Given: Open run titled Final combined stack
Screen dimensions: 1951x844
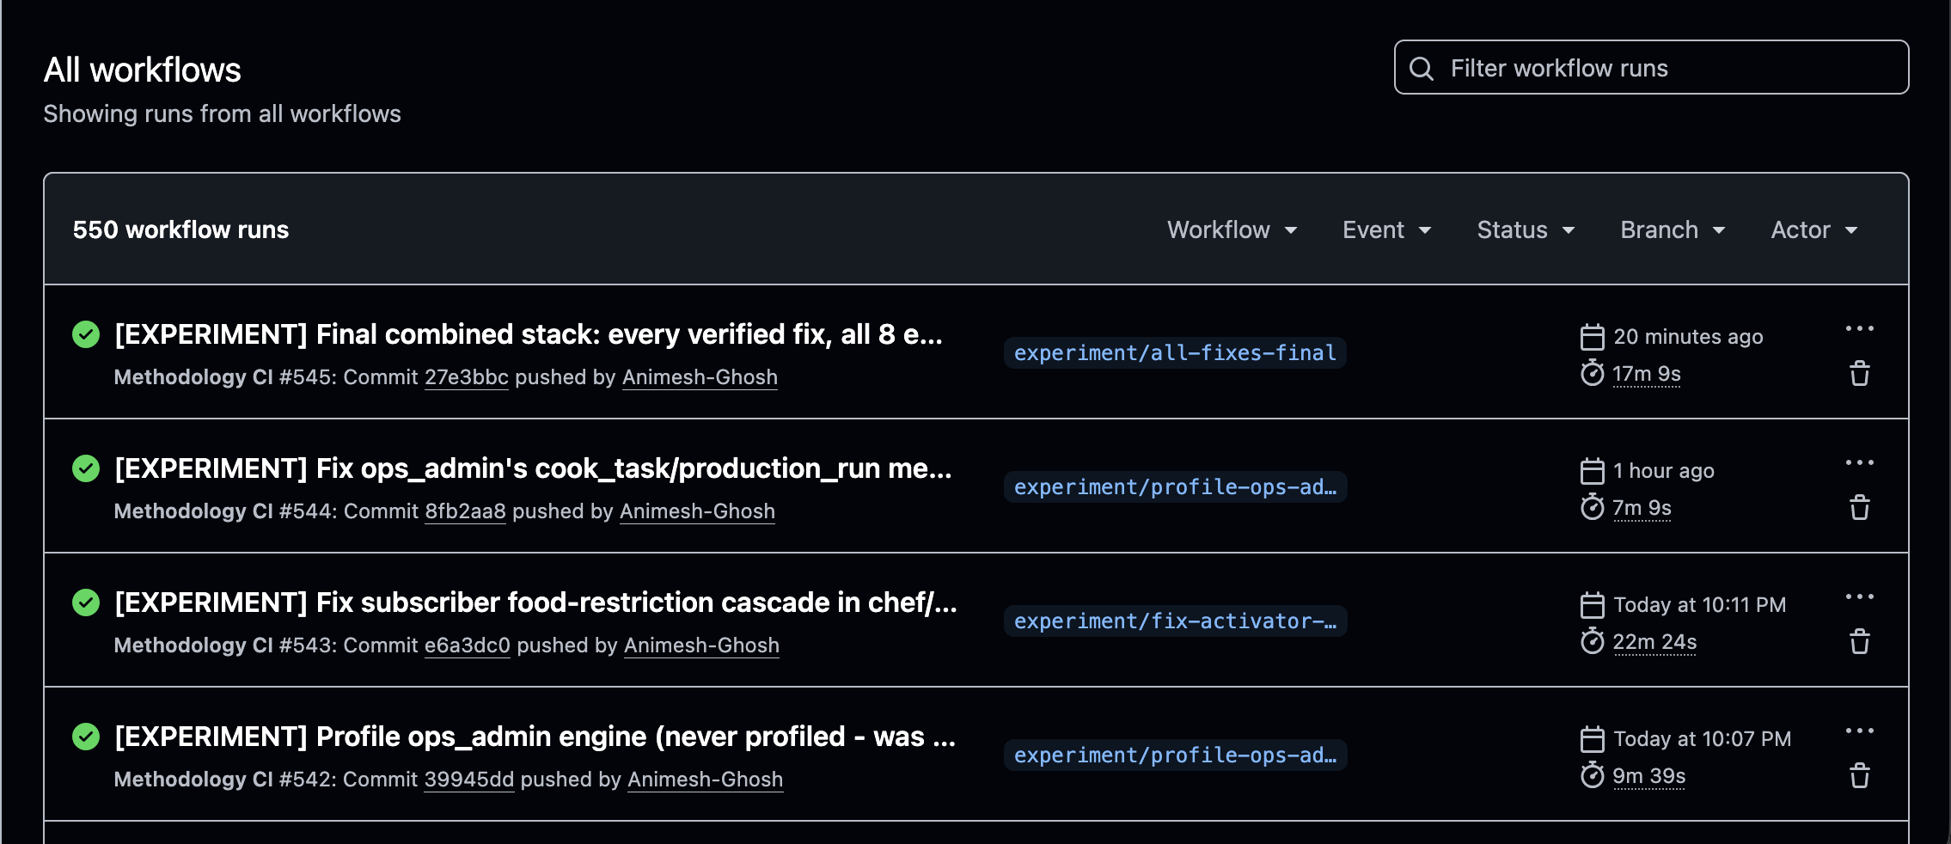Looking at the screenshot, I should click(529, 334).
